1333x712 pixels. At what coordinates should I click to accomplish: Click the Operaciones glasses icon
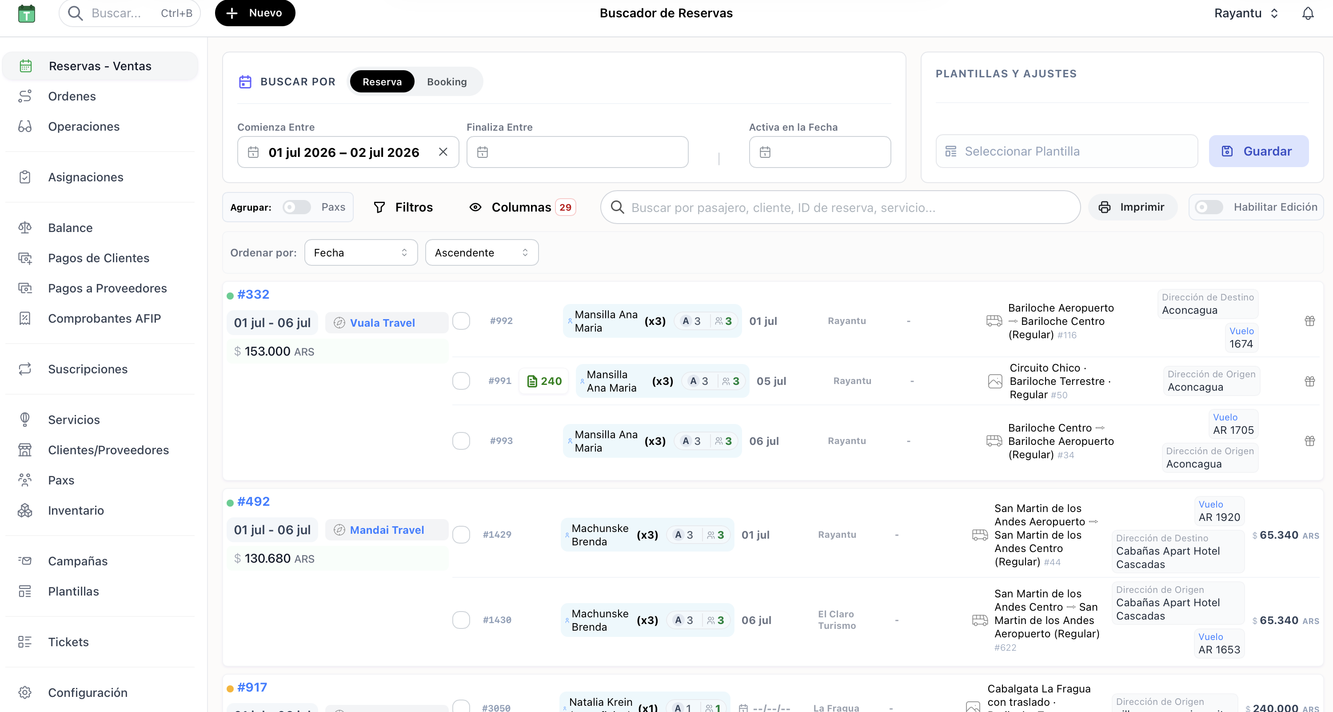coord(25,126)
